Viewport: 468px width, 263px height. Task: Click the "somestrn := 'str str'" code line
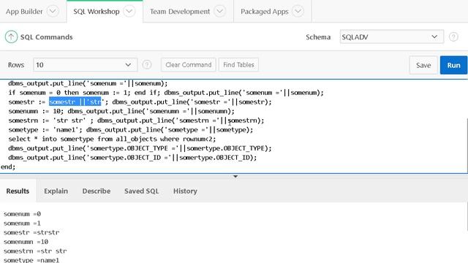tap(136, 121)
